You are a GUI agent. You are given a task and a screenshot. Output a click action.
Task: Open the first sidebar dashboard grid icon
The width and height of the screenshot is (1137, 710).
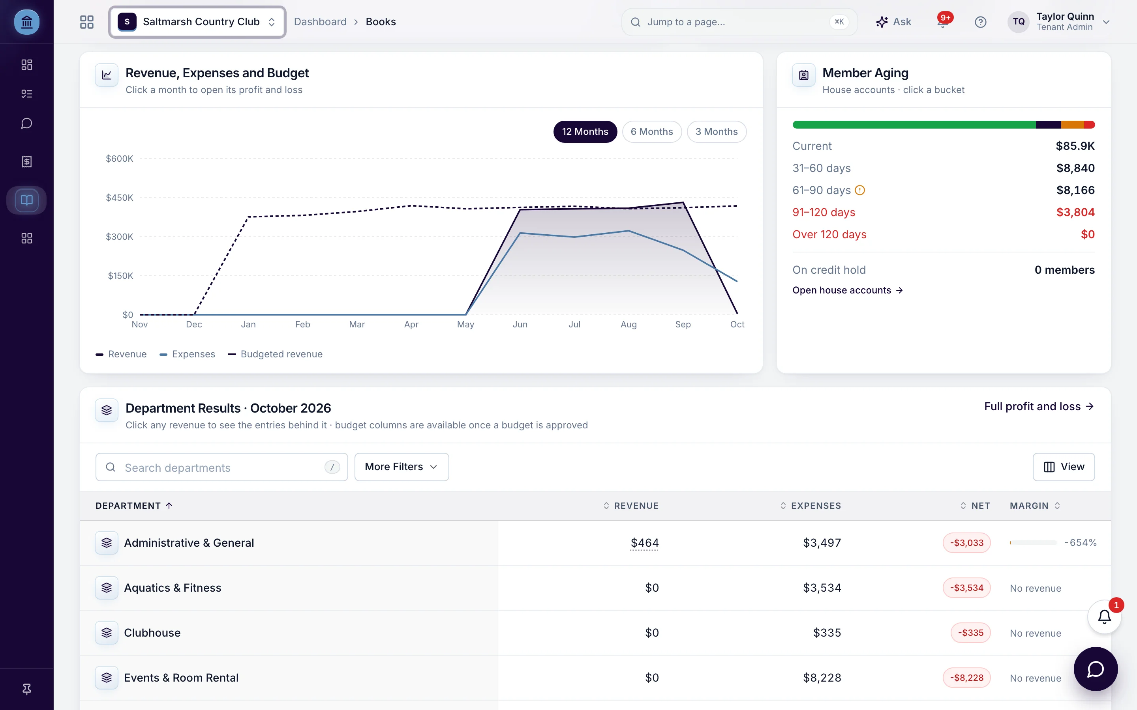(x=27, y=65)
